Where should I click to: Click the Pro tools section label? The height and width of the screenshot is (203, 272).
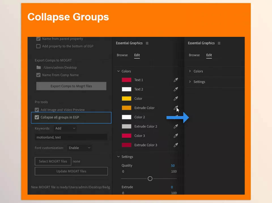pyautogui.click(x=41, y=102)
